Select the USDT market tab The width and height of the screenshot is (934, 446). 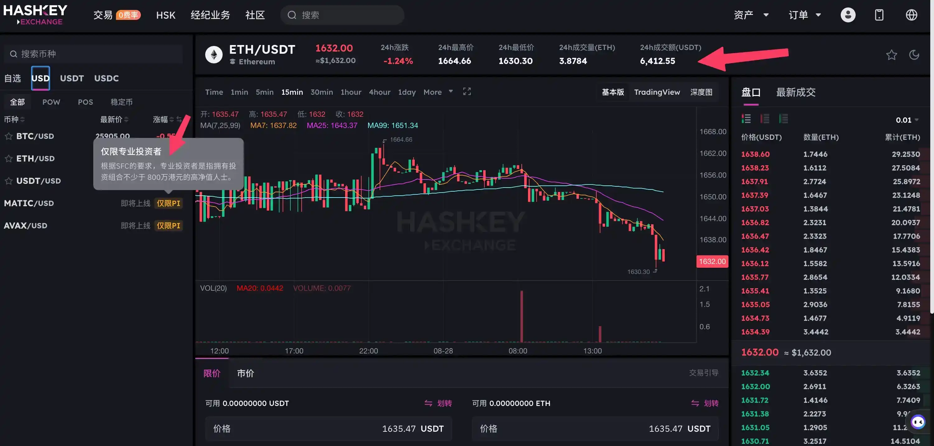(72, 78)
